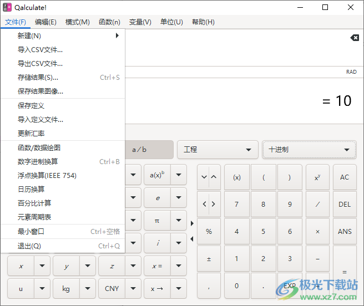Open the 单位(U) menu
The image size is (364, 306).
(171, 22)
